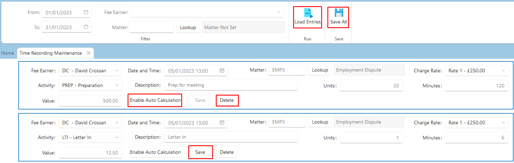Image resolution: width=514 pixels, height=163 pixels.
Task: Select the Time Recording Maintenance tab
Action: [x=51, y=53]
